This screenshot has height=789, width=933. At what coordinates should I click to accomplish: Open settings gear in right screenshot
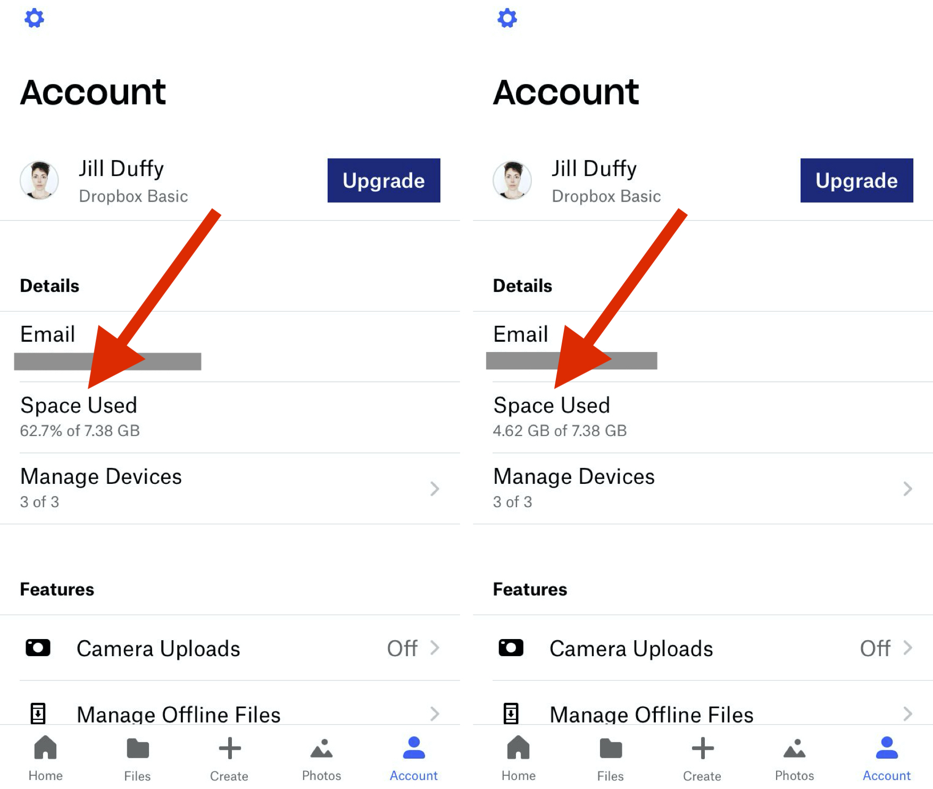click(507, 18)
